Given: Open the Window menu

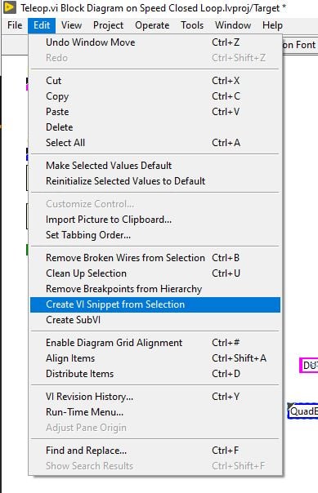Looking at the screenshot, I should (233, 25).
